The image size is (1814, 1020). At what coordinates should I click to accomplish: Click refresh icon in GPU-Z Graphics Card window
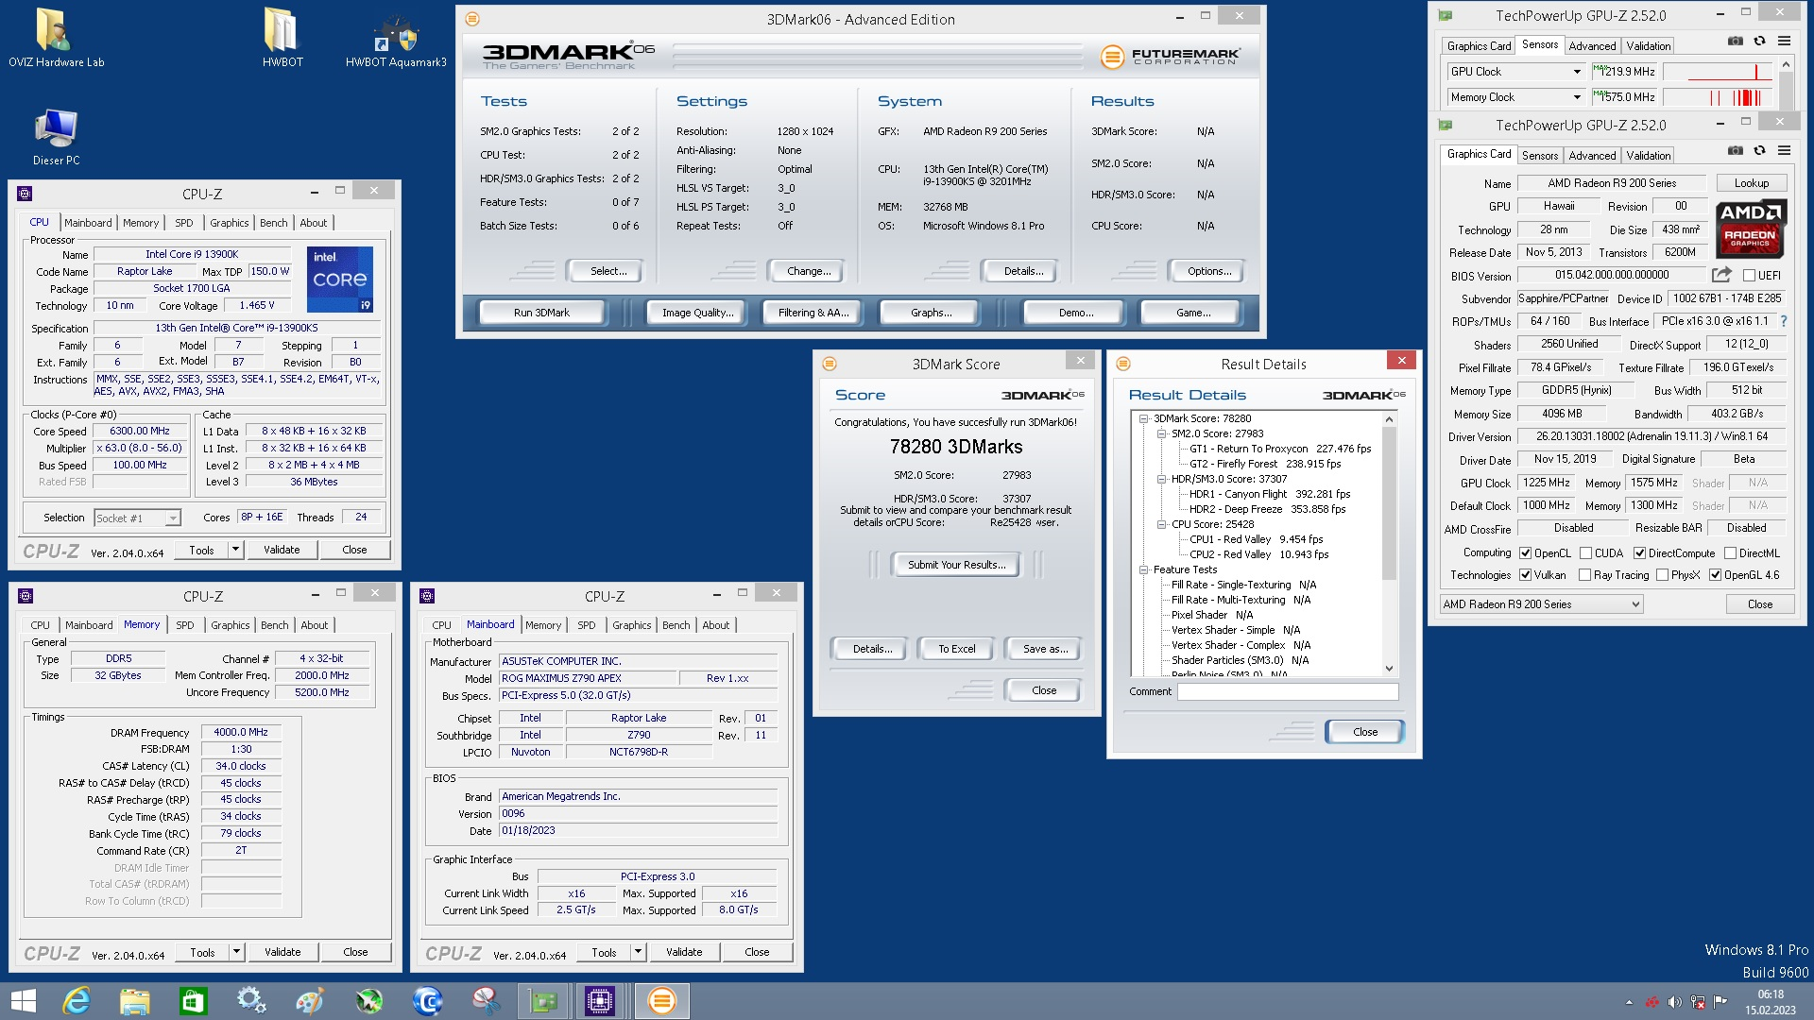coord(1759,151)
